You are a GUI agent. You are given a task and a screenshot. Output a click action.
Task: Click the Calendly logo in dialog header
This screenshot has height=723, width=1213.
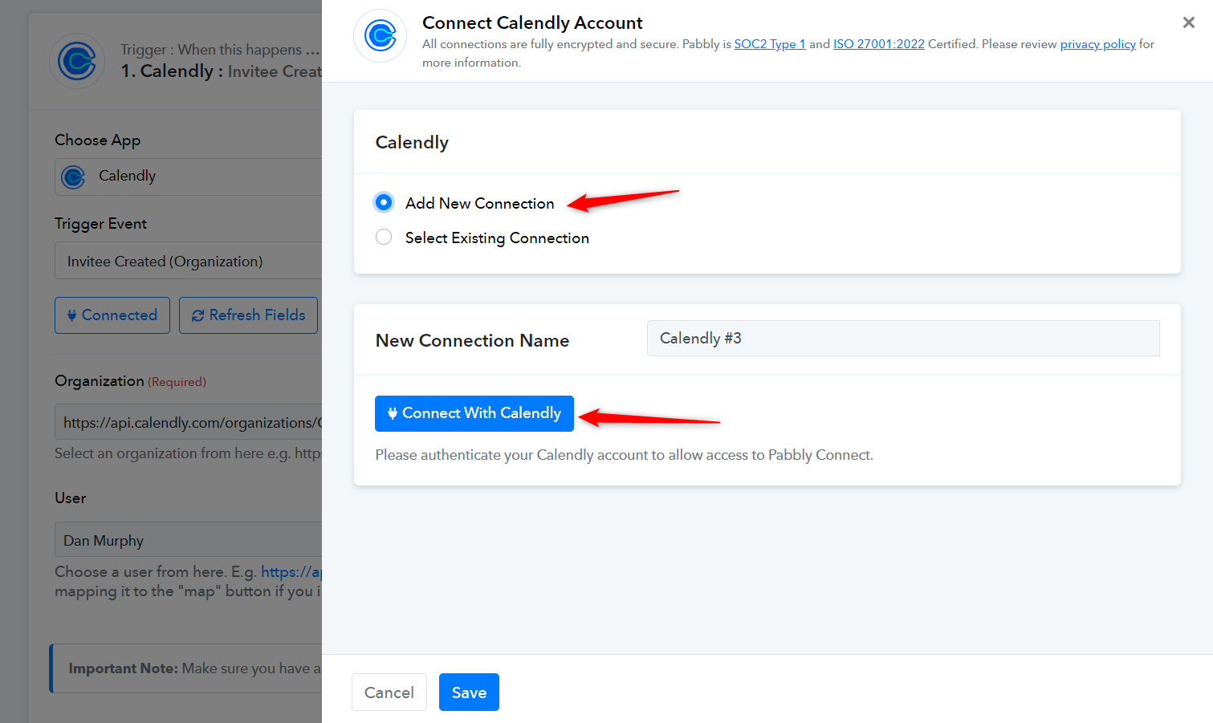[381, 36]
